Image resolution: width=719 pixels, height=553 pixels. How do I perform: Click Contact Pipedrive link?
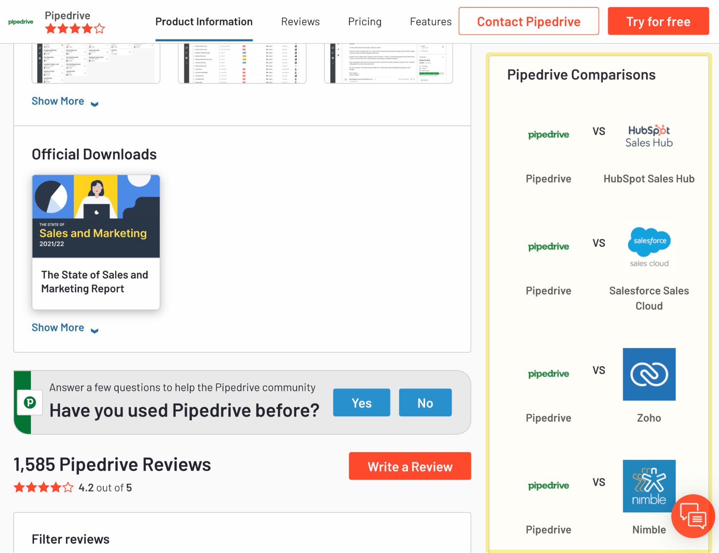[x=529, y=22]
